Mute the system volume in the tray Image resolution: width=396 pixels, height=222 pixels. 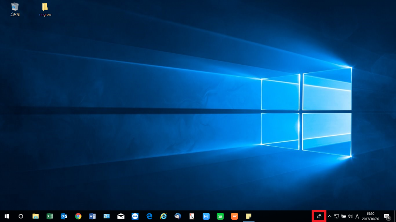(x=350, y=216)
